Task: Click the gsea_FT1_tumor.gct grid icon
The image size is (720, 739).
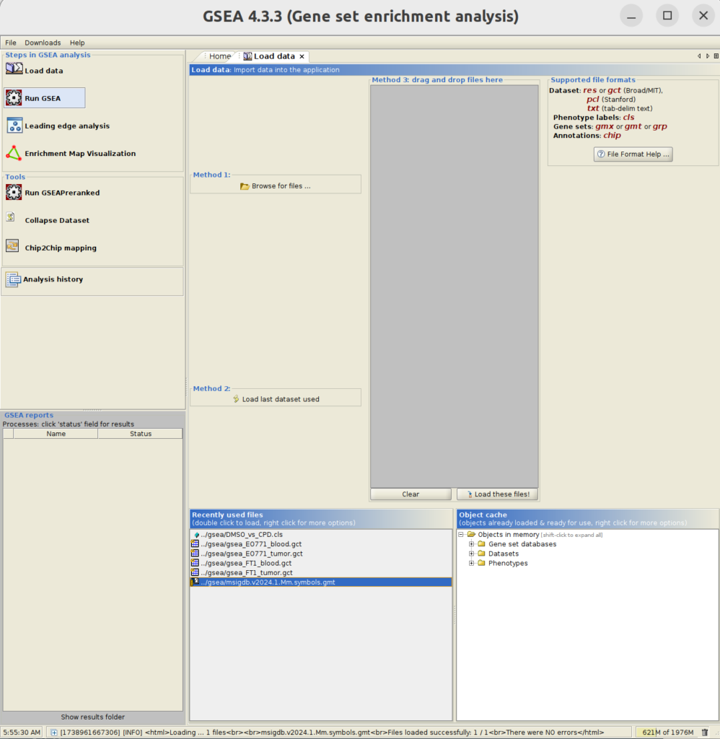Action: (x=195, y=572)
